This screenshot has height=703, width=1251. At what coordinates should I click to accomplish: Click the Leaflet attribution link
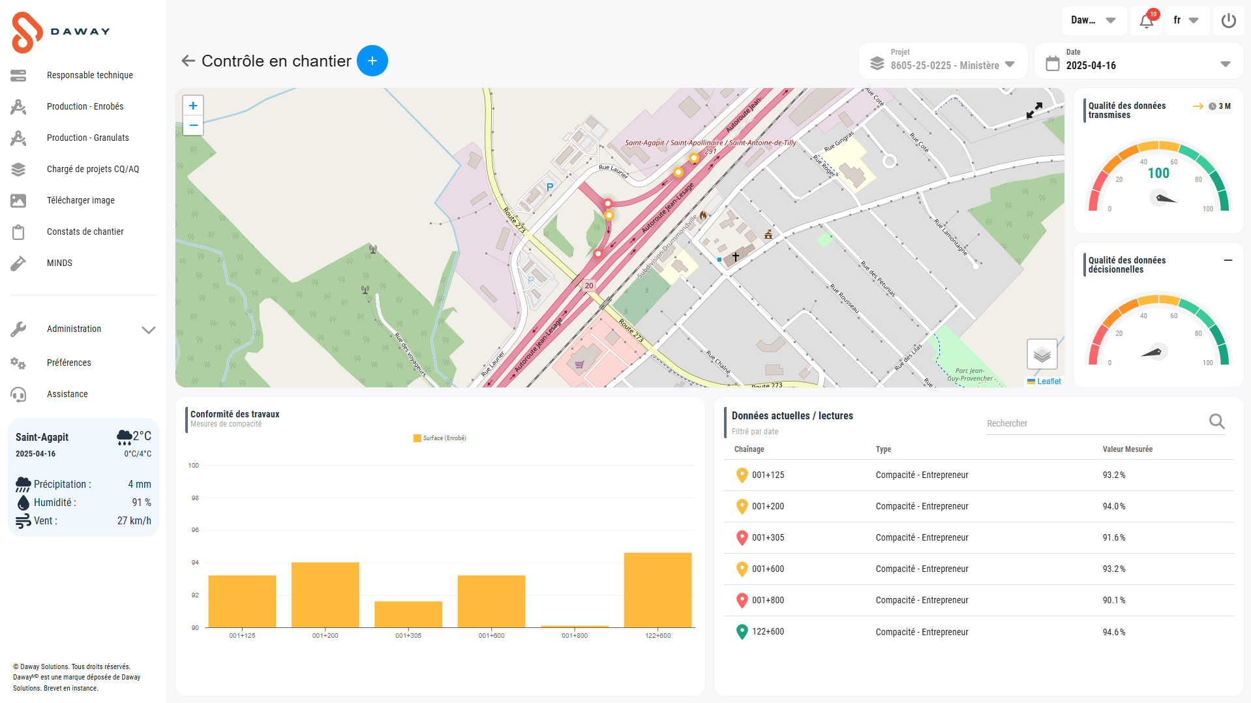coord(1049,381)
